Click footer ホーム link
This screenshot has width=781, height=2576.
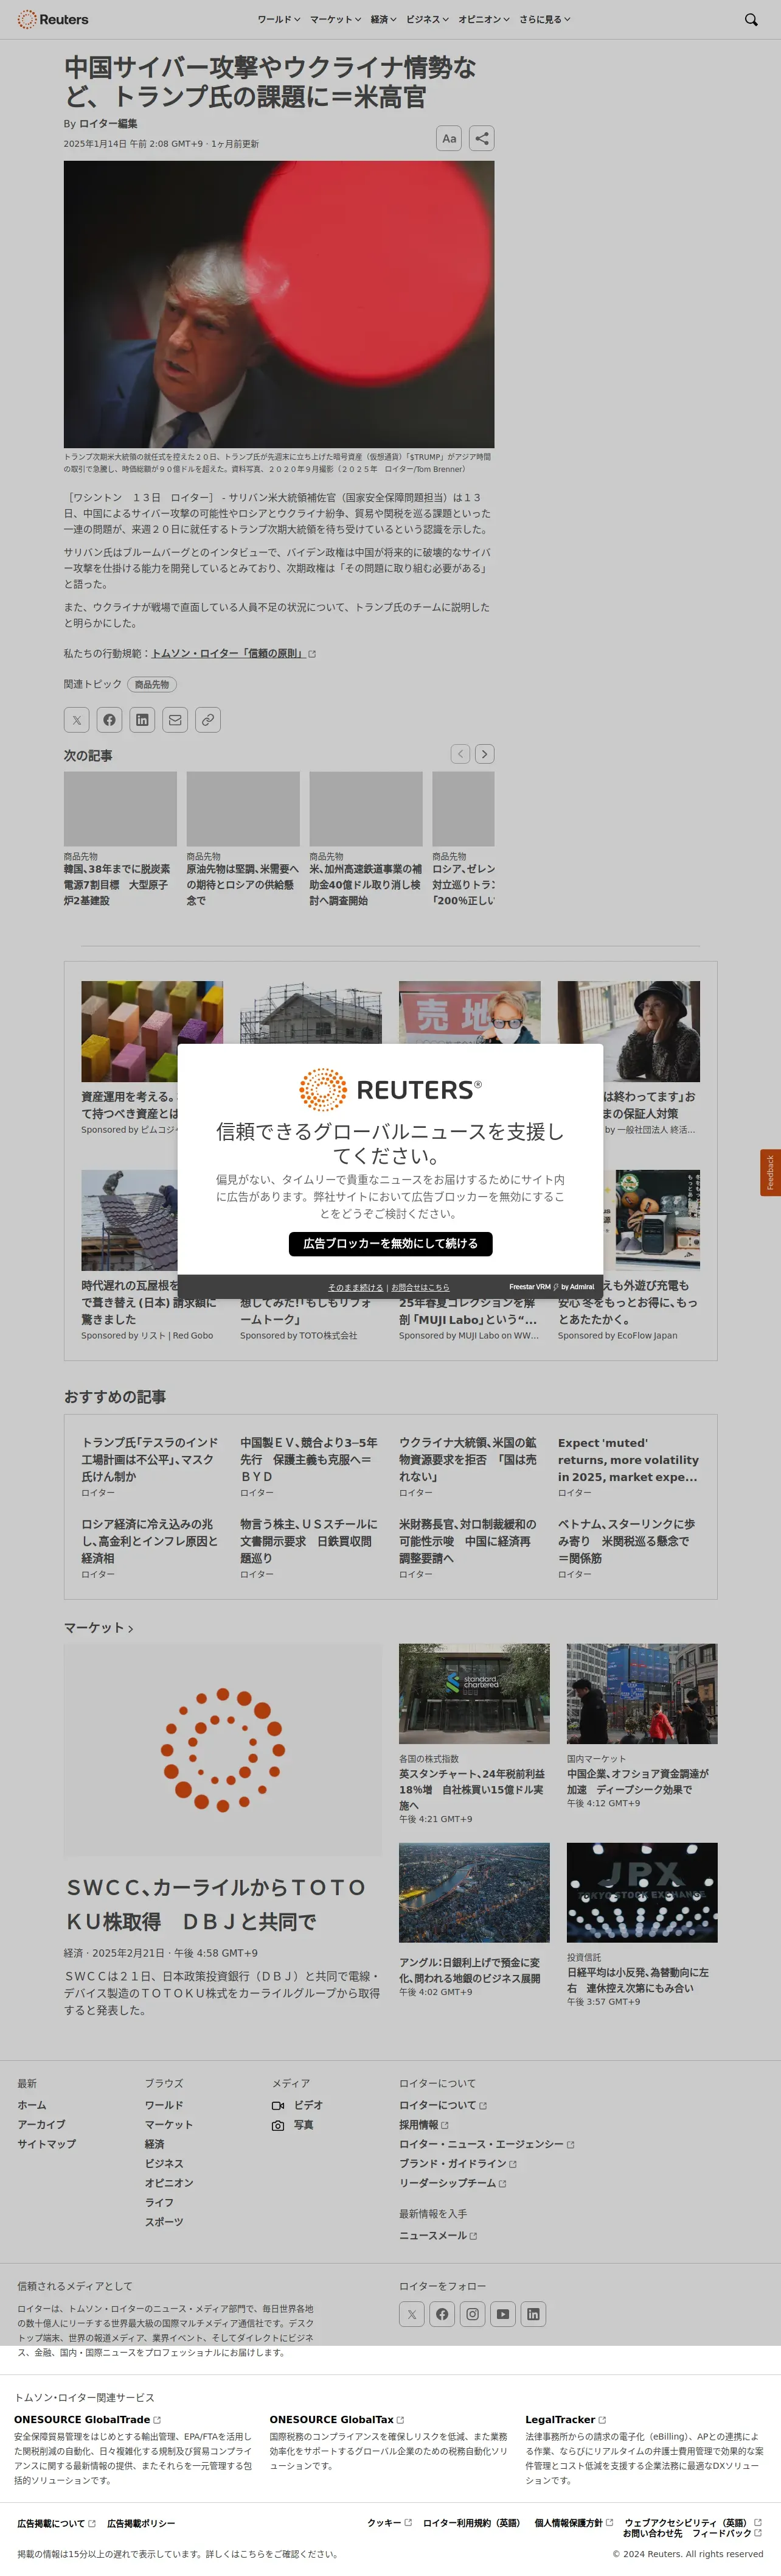coord(32,2105)
